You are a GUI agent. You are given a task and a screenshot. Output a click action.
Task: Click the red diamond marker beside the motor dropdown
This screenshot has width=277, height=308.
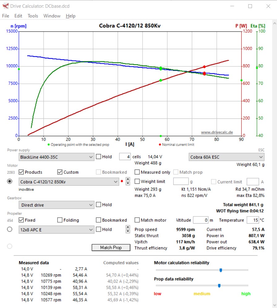click(122, 181)
